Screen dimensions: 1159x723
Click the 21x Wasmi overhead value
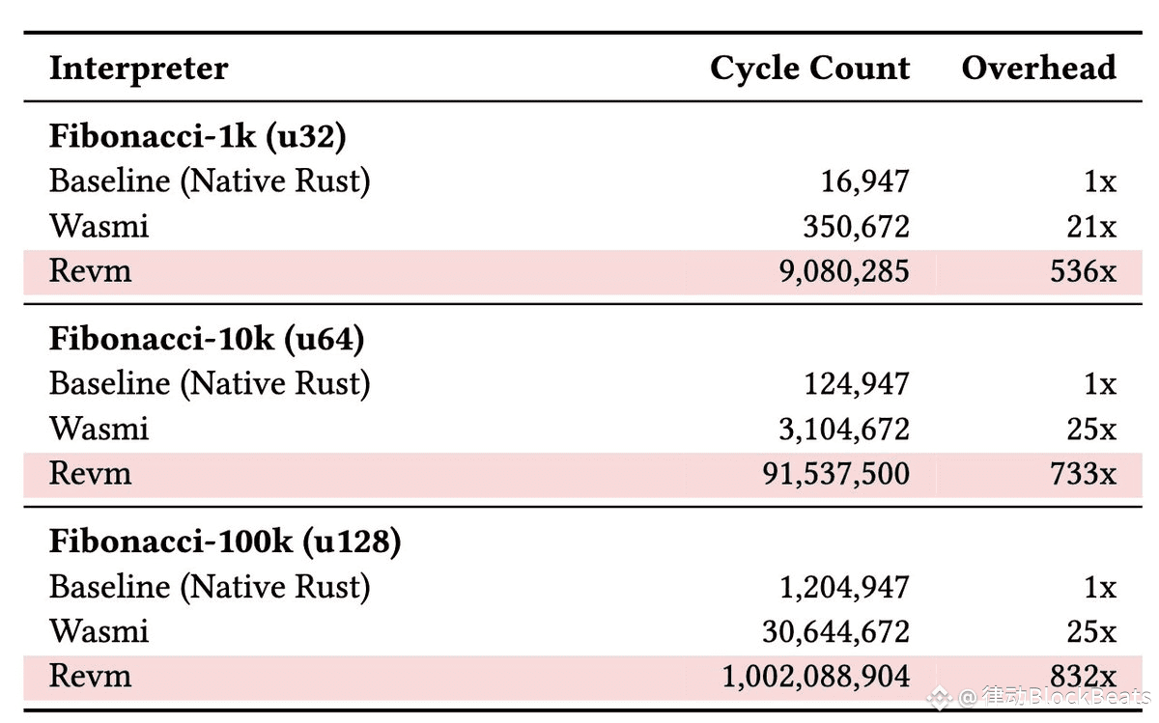pyautogui.click(x=1092, y=227)
